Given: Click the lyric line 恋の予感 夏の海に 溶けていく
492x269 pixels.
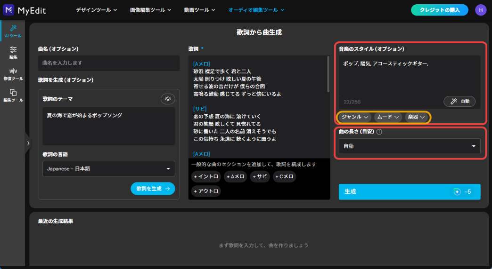Looking at the screenshot, I should (227, 117).
